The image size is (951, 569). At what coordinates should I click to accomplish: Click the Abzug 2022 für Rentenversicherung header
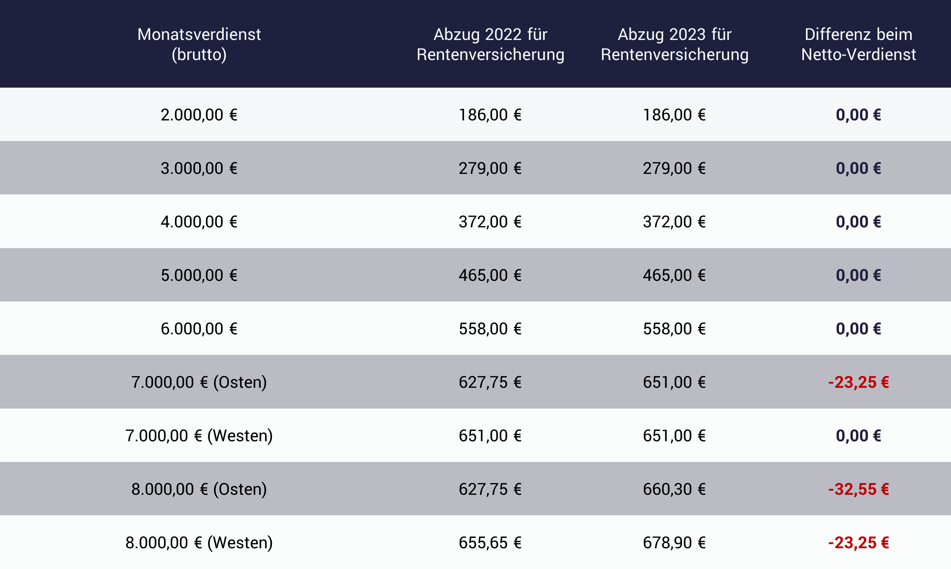[490, 44]
